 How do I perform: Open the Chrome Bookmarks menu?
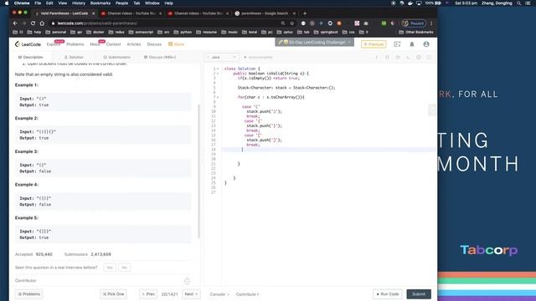pyautogui.click(x=100, y=3)
